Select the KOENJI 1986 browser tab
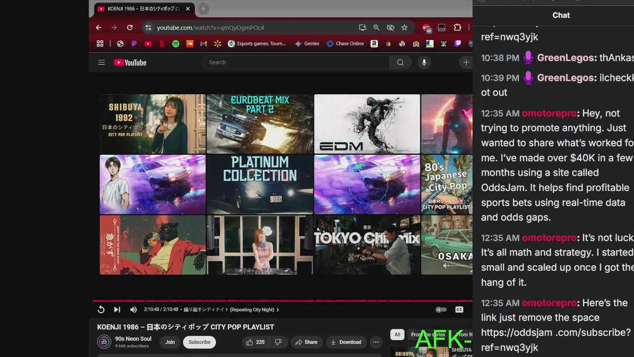The width and height of the screenshot is (634, 357). (x=144, y=9)
